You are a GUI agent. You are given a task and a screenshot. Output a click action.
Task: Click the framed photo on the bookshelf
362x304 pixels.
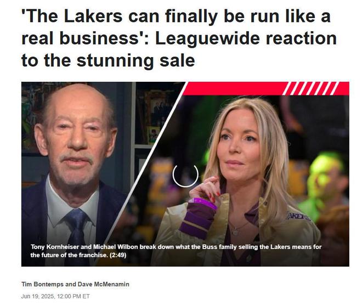[153, 134]
